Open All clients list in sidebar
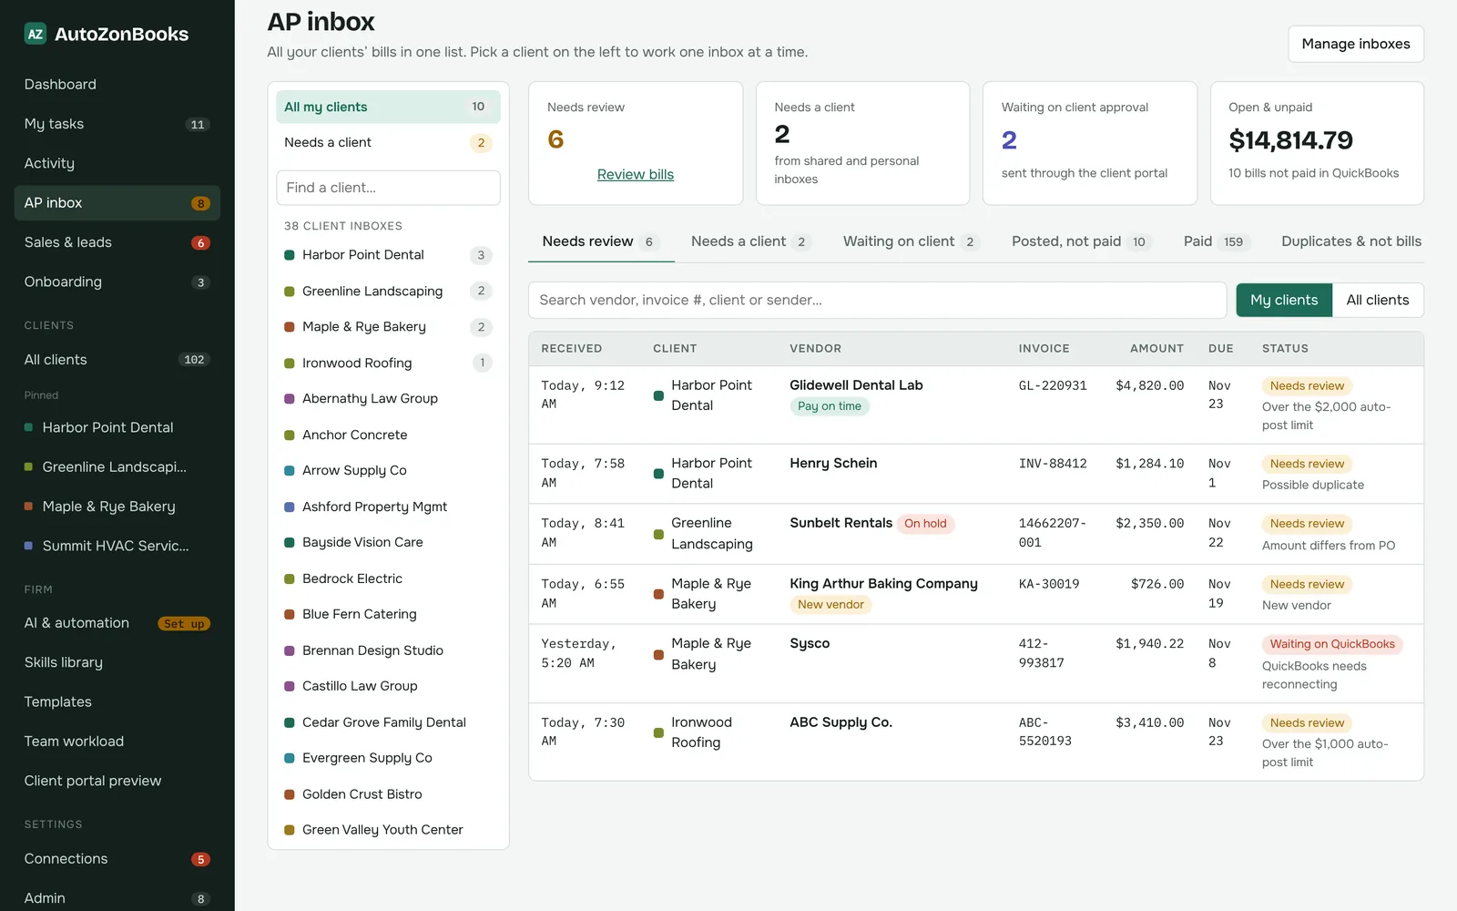Viewport: 1457px width, 911px height. point(117,360)
